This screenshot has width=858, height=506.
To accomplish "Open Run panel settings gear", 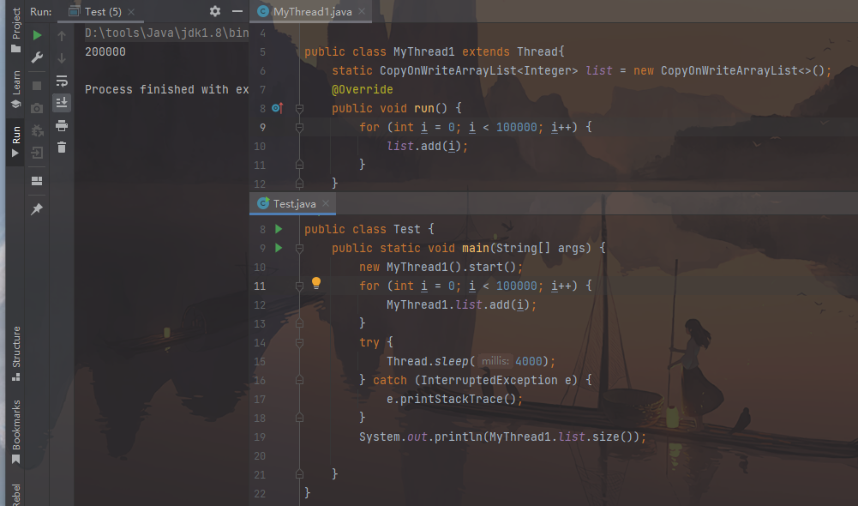I will [214, 11].
